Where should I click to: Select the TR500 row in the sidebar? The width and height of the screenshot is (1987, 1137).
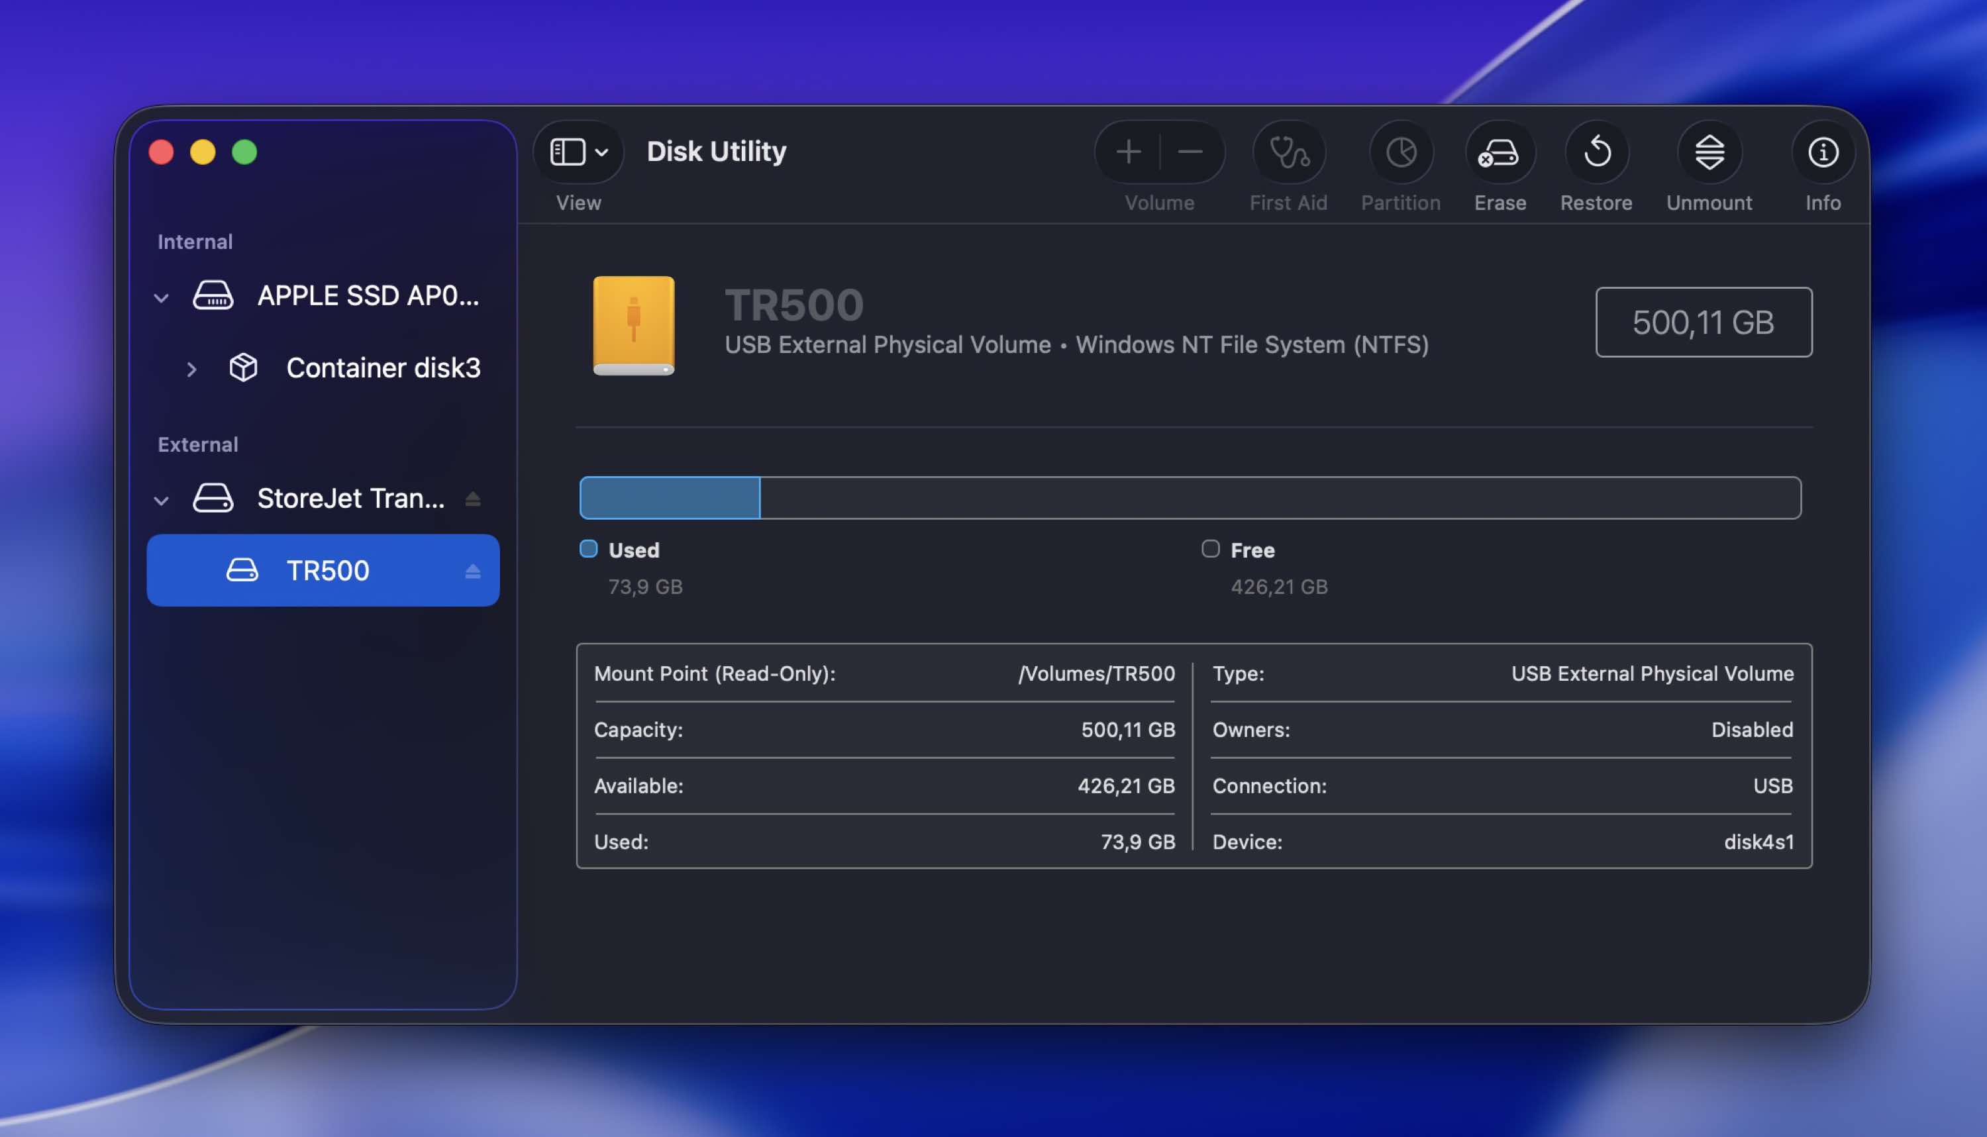pyautogui.click(x=323, y=570)
